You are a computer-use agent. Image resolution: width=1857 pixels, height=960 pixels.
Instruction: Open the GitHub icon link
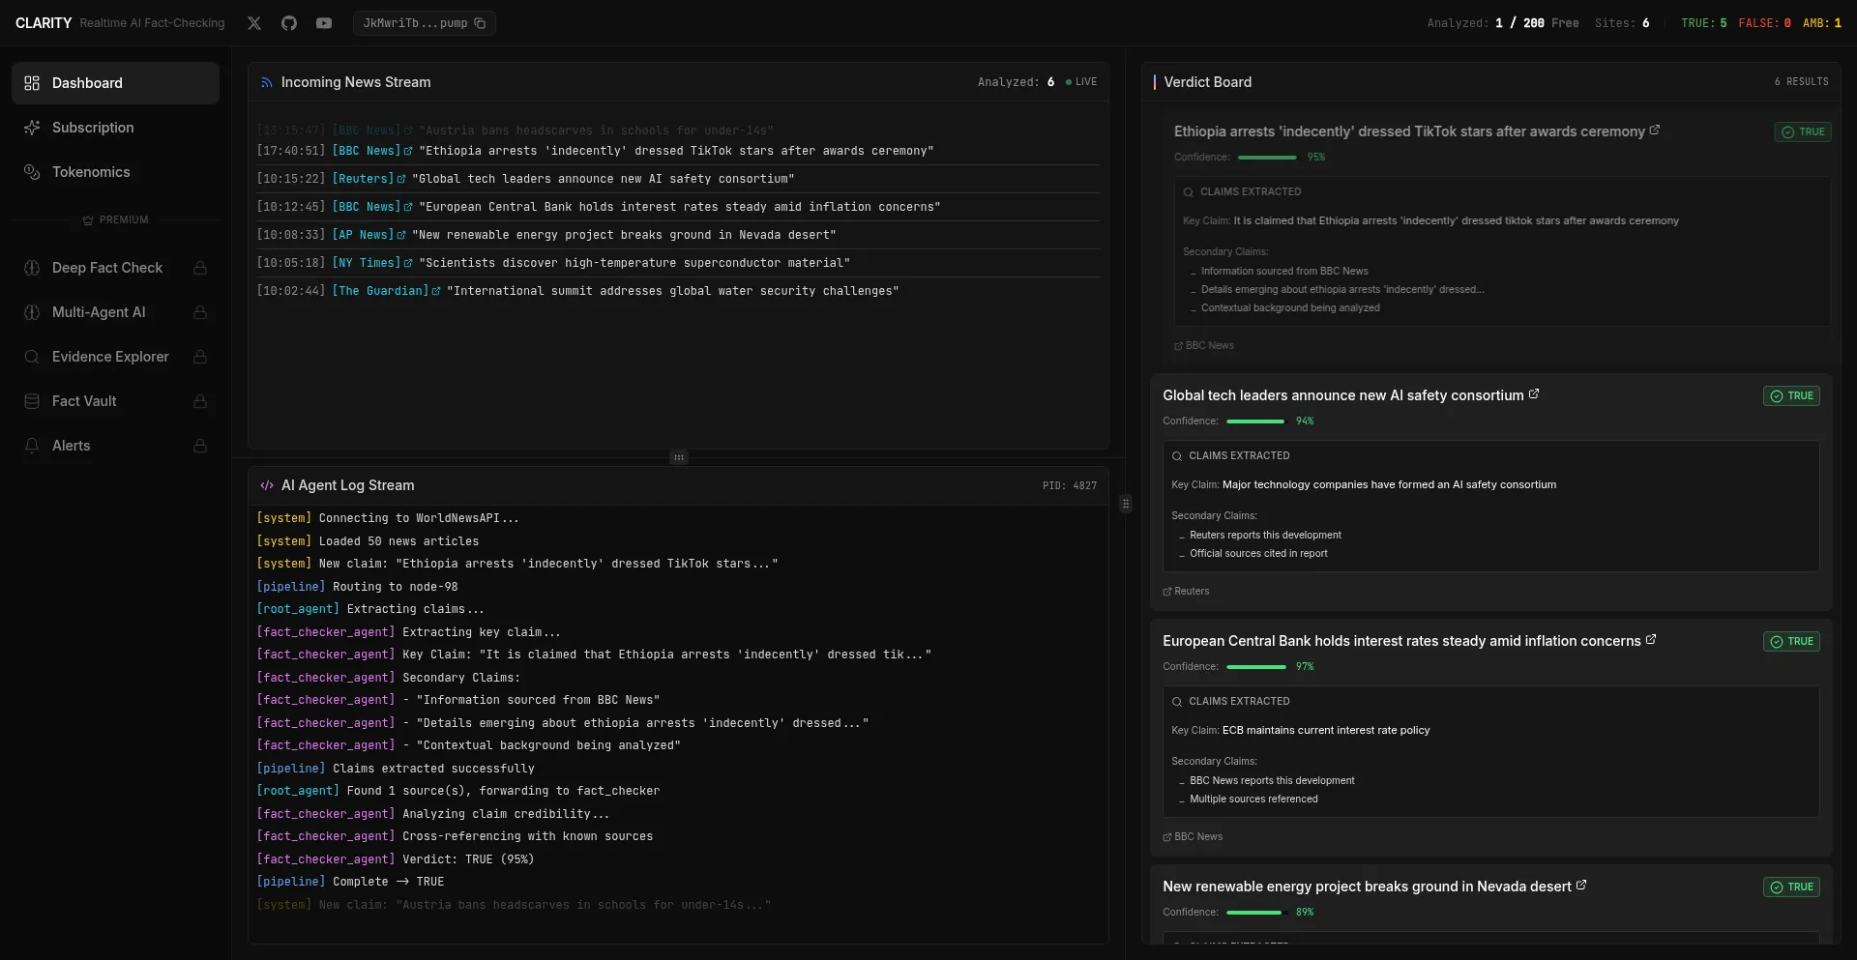(289, 23)
